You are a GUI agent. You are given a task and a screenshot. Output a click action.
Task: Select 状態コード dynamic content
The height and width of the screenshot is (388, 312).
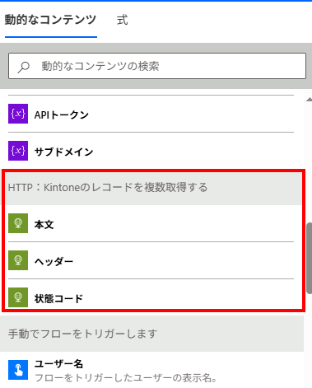click(58, 298)
